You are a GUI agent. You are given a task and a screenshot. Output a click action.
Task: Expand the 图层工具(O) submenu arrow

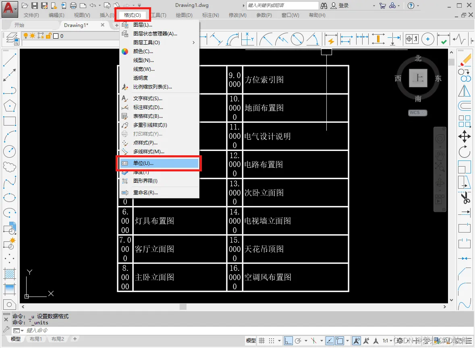click(193, 43)
